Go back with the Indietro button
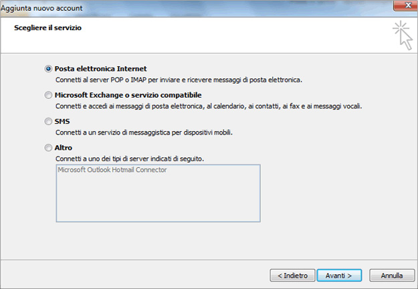 [292, 276]
